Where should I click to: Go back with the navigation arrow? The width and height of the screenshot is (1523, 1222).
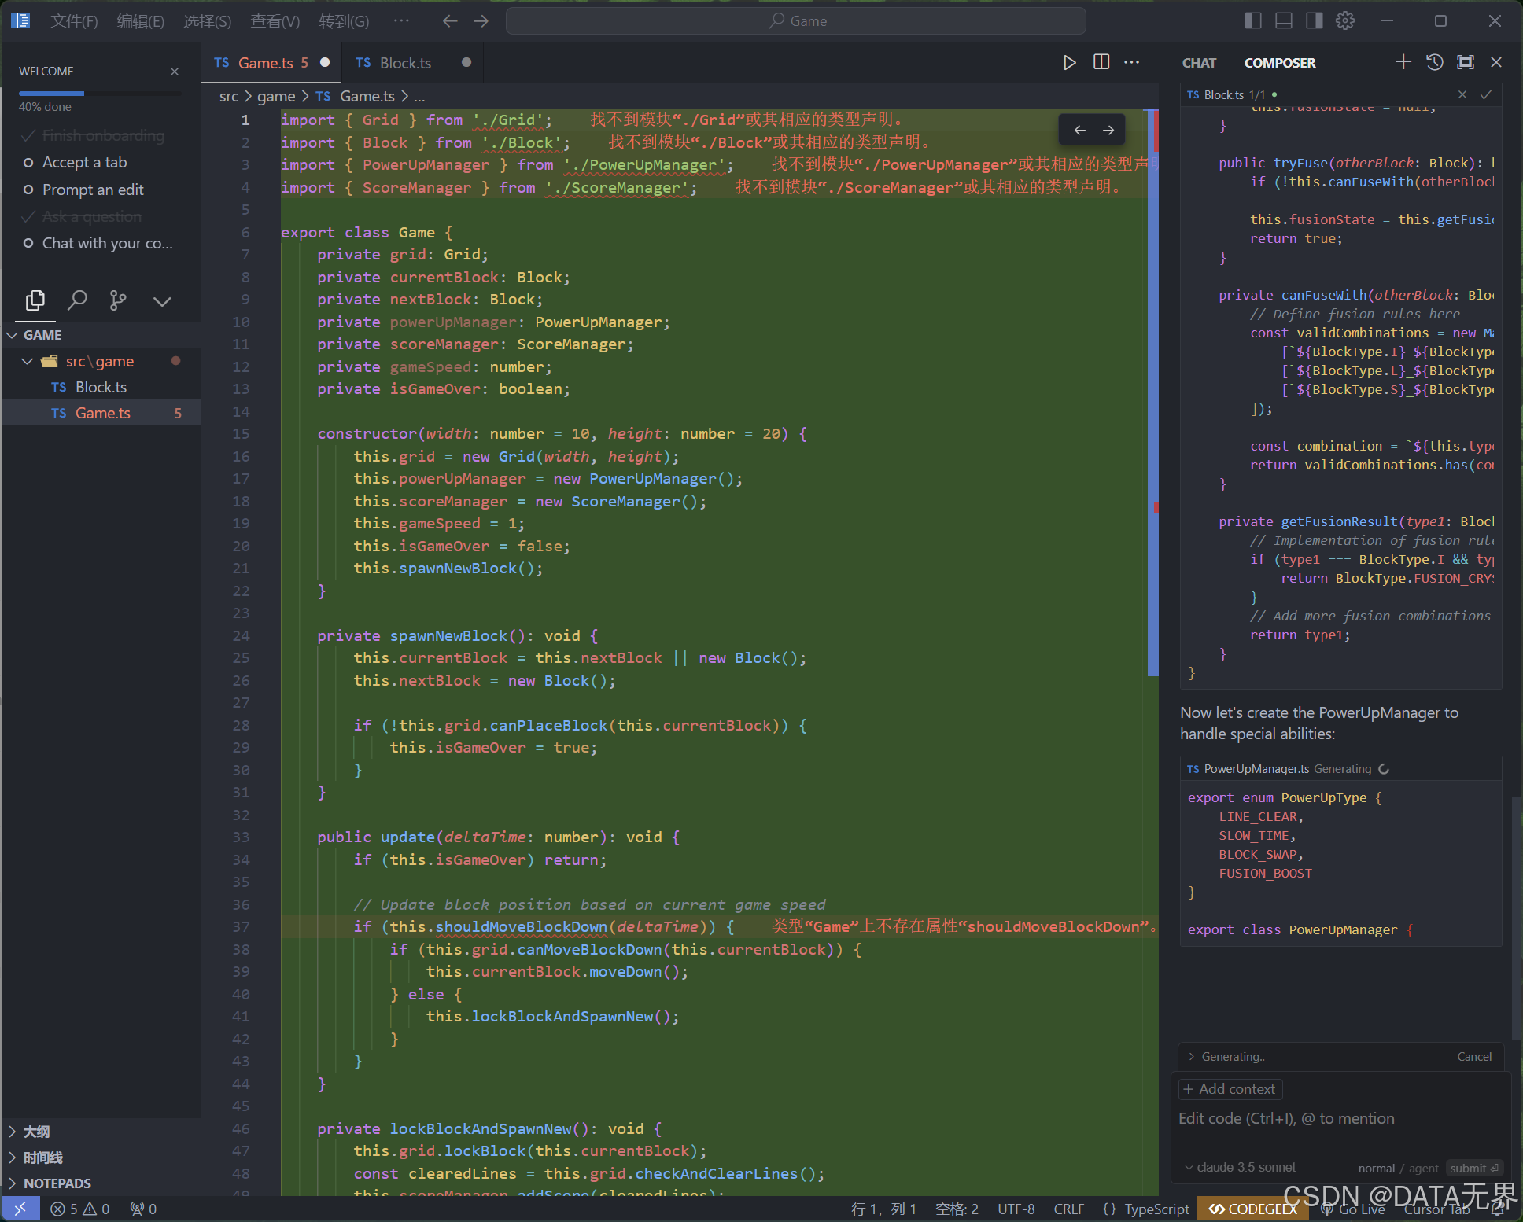(x=450, y=21)
